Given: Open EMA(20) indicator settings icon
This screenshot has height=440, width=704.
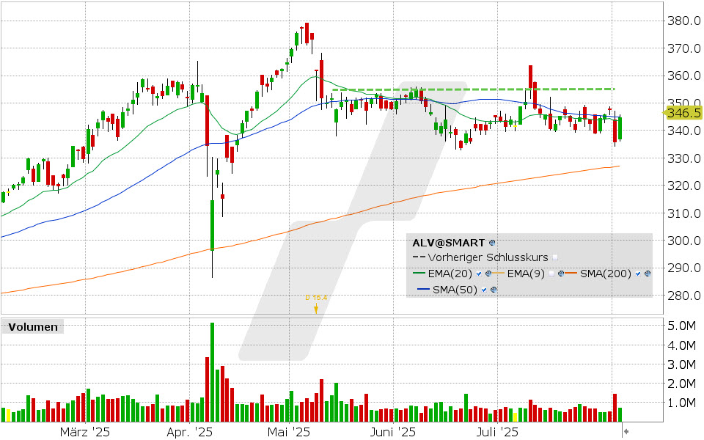Looking at the screenshot, I should coord(488,274).
